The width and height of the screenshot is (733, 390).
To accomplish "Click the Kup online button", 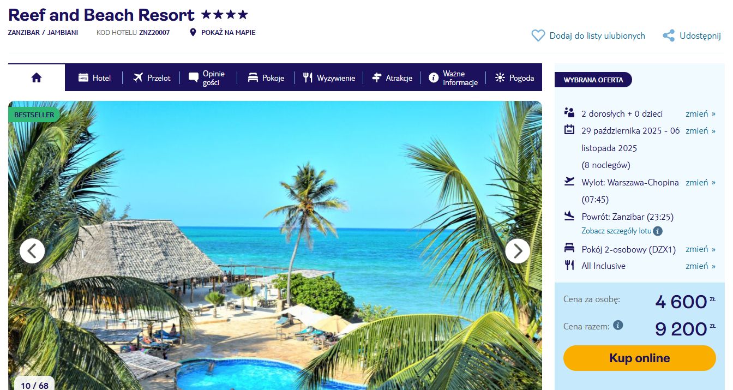I will coord(639,358).
